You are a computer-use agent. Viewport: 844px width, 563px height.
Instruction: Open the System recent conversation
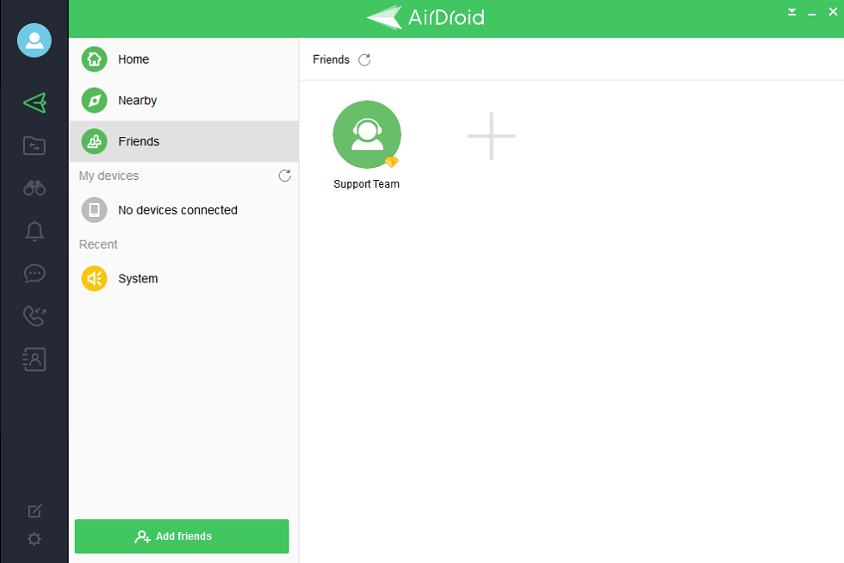point(183,278)
